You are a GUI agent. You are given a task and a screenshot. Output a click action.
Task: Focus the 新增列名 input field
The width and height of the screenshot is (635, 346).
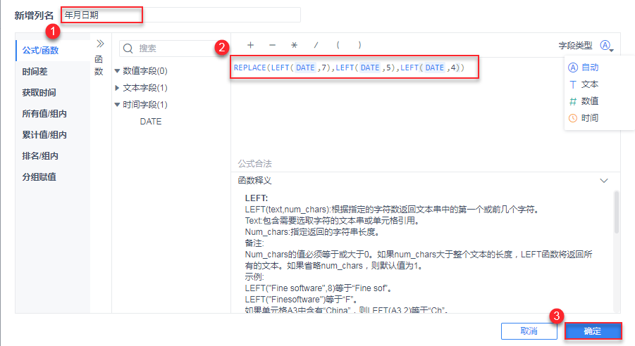coord(180,15)
